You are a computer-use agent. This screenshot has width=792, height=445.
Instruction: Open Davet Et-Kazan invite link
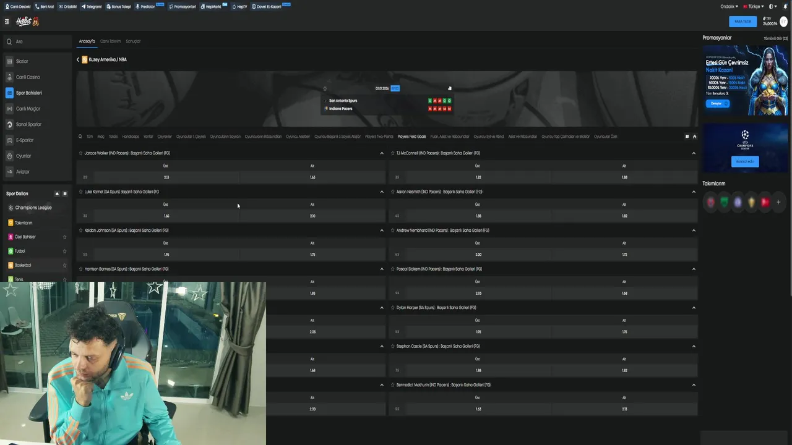point(269,6)
